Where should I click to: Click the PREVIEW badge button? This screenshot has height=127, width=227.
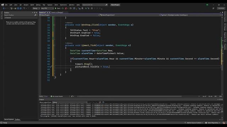221,8
